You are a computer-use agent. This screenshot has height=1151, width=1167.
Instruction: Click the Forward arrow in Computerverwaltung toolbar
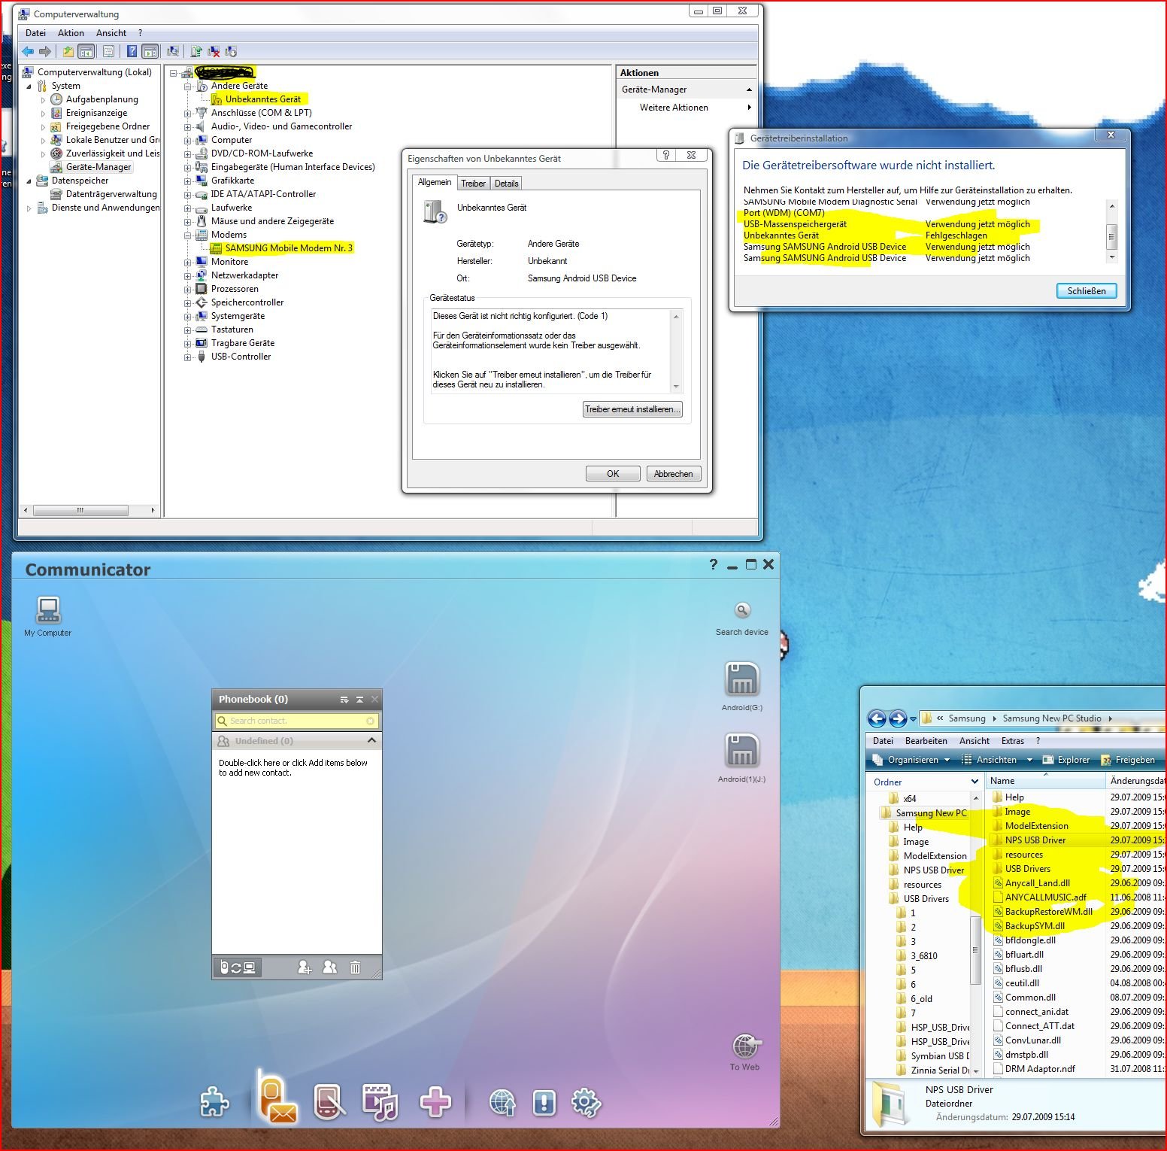click(45, 51)
